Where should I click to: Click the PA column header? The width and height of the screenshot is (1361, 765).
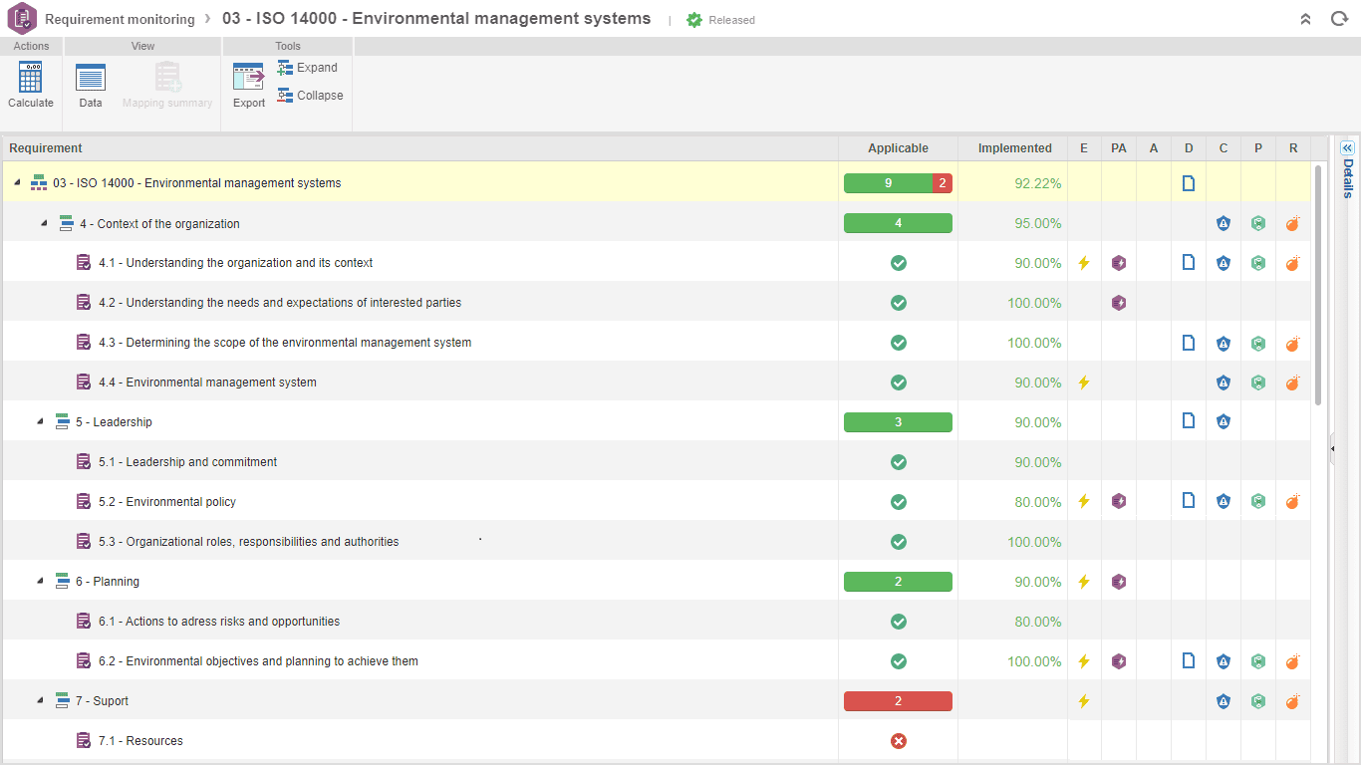pyautogui.click(x=1119, y=148)
